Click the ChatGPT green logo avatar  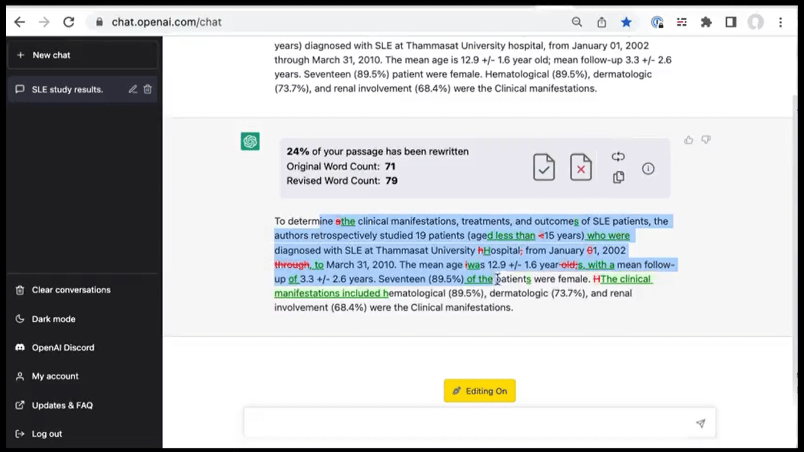(250, 141)
